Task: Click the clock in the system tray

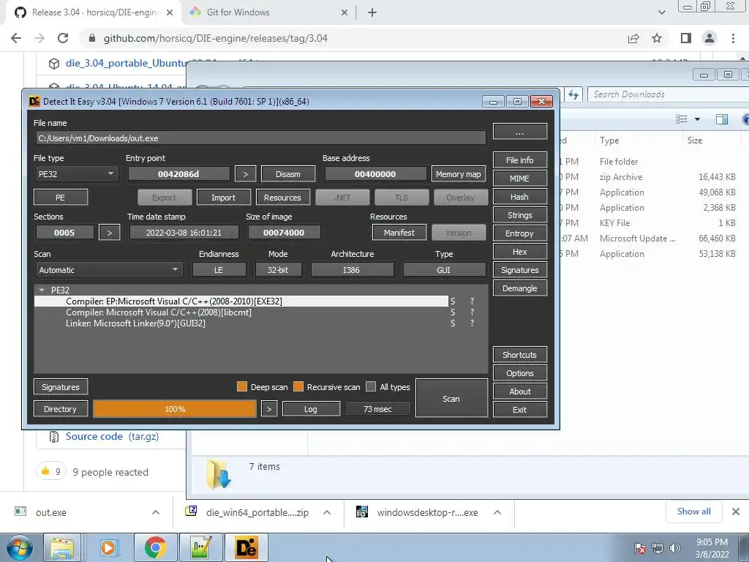Action: pos(712,548)
